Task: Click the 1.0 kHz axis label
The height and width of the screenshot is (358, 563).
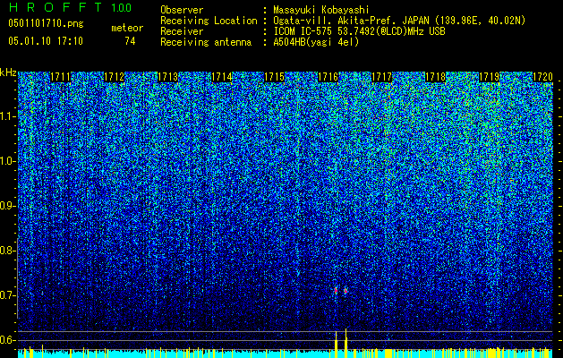Action: pyautogui.click(x=7, y=161)
